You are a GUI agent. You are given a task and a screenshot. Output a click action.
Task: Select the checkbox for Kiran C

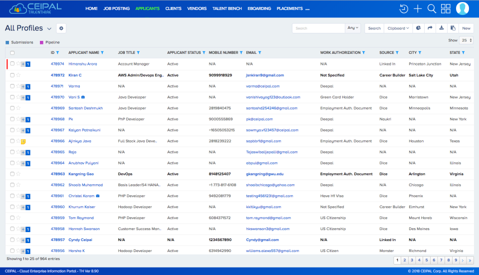pyautogui.click(x=12, y=75)
